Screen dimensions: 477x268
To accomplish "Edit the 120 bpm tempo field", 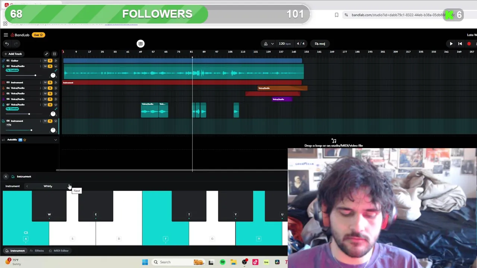I will tap(285, 44).
